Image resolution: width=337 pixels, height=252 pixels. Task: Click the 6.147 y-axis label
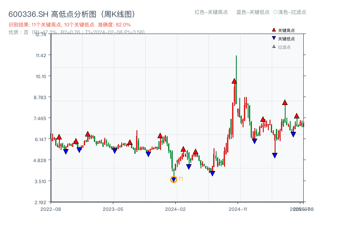(40, 139)
